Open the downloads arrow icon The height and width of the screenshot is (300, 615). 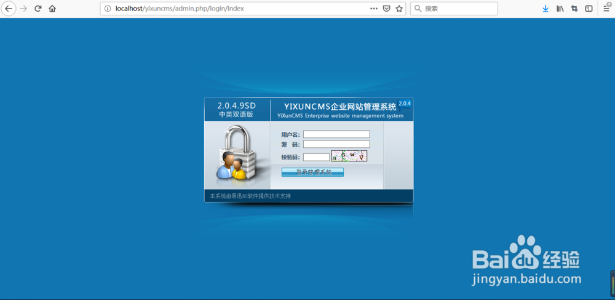pyautogui.click(x=546, y=9)
